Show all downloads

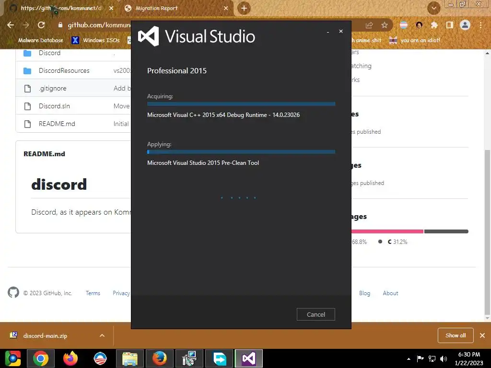tap(456, 335)
